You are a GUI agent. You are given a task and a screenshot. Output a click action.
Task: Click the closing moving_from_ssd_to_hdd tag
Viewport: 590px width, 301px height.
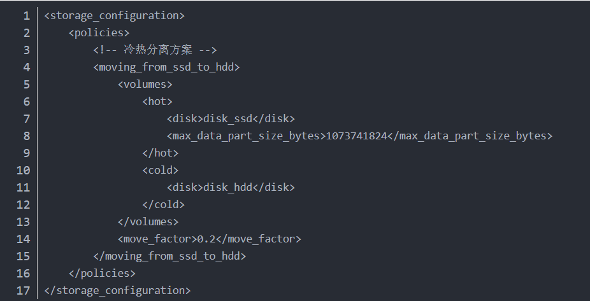[x=169, y=256]
